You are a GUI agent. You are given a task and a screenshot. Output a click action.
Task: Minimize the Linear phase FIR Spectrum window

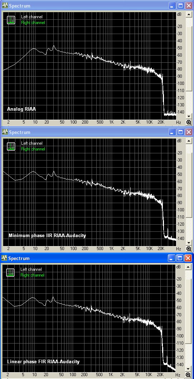pos(171,258)
